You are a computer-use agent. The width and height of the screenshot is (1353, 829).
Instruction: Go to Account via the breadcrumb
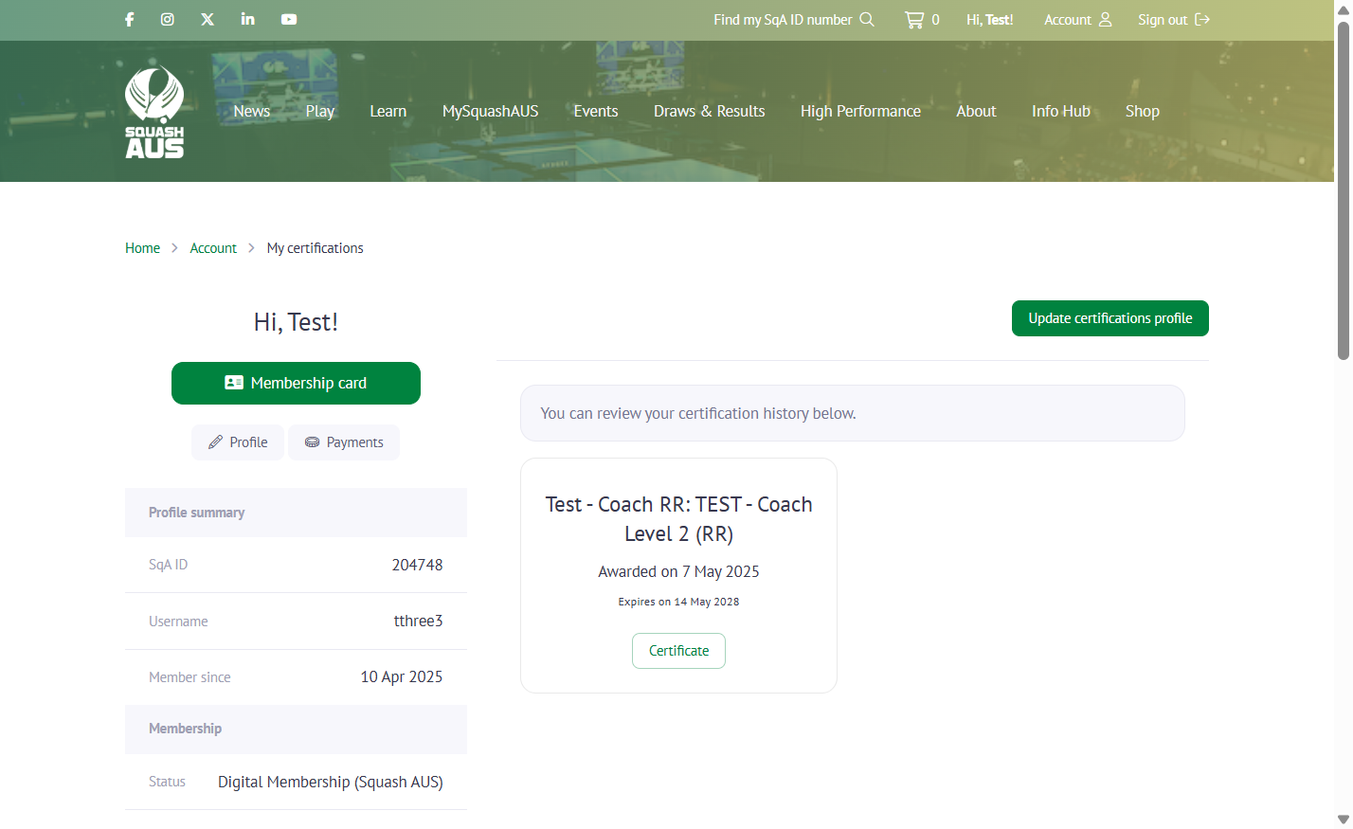coord(213,248)
